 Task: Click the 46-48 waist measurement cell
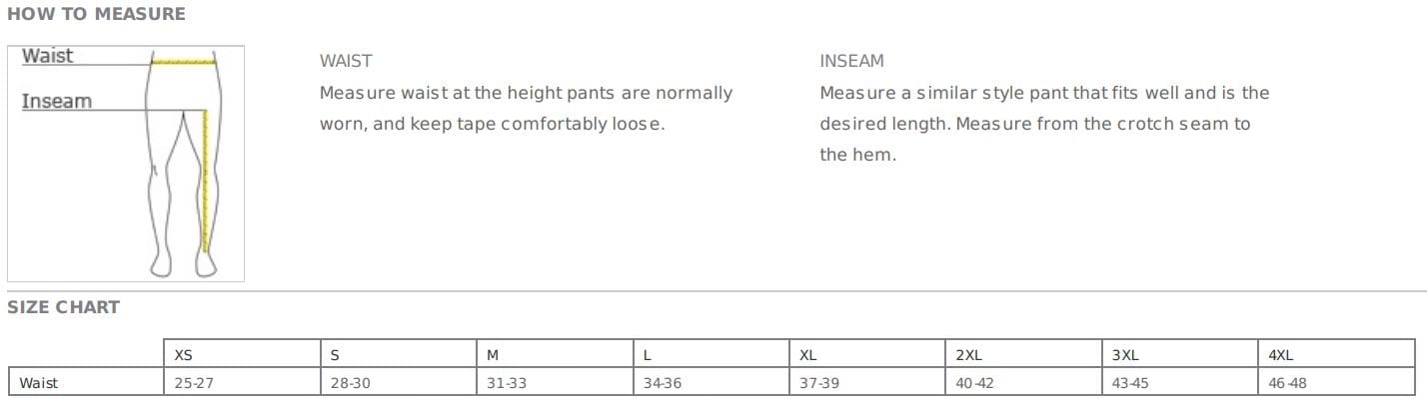tap(1287, 383)
